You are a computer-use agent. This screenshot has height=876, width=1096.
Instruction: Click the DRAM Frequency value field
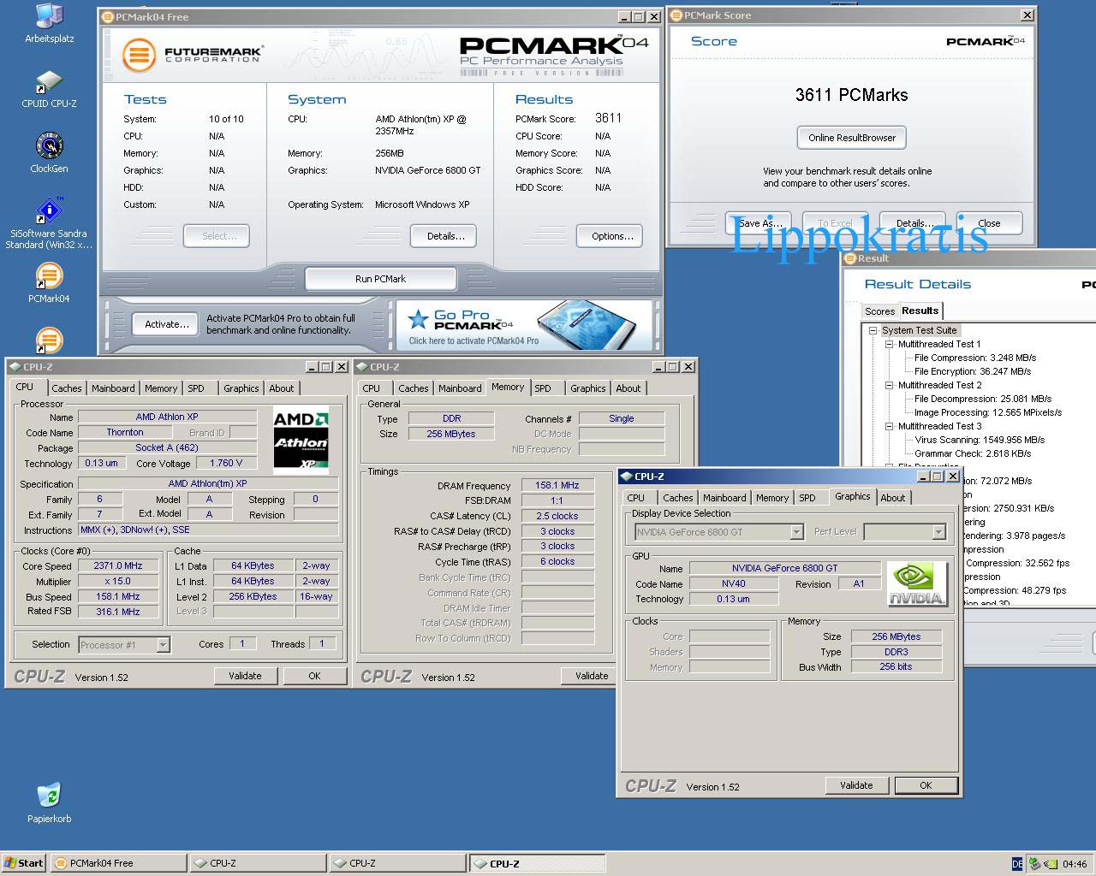click(557, 485)
